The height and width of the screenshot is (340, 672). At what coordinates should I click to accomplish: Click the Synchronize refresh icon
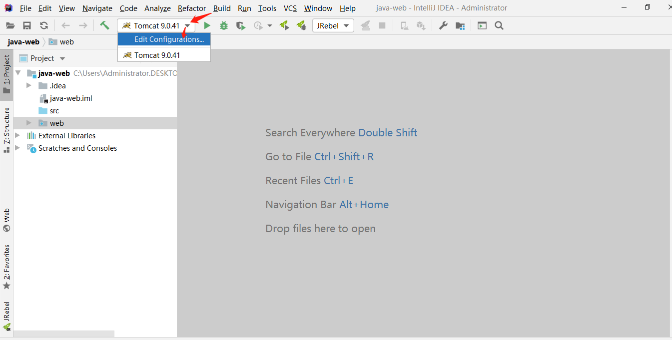44,25
